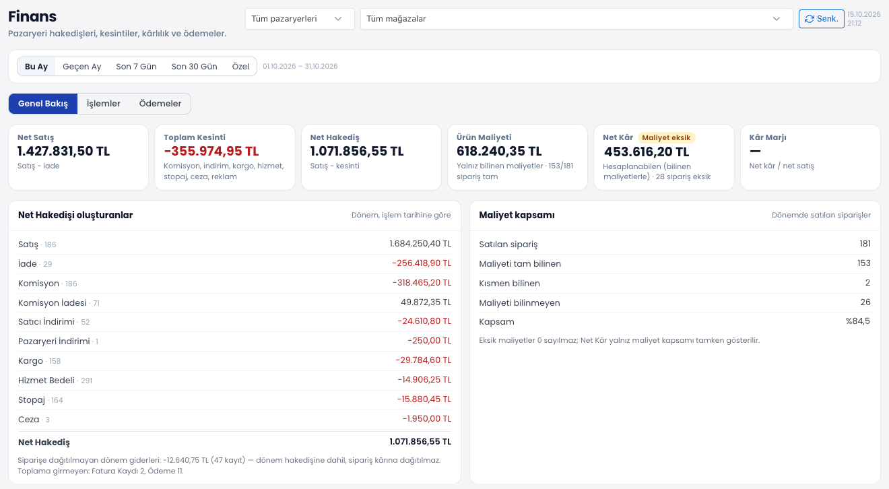
Task: Click the Net Hakediş card value 1.071.856,55 TL
Action: pos(357,152)
